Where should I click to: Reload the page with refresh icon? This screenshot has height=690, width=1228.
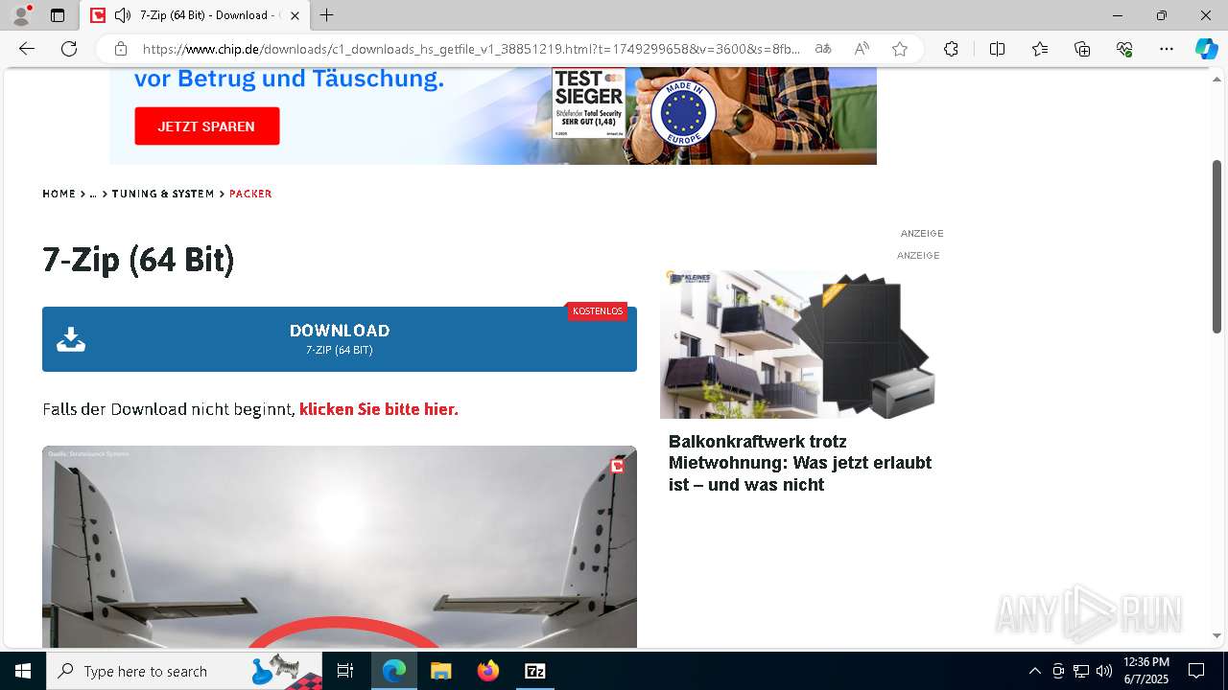click(x=69, y=49)
